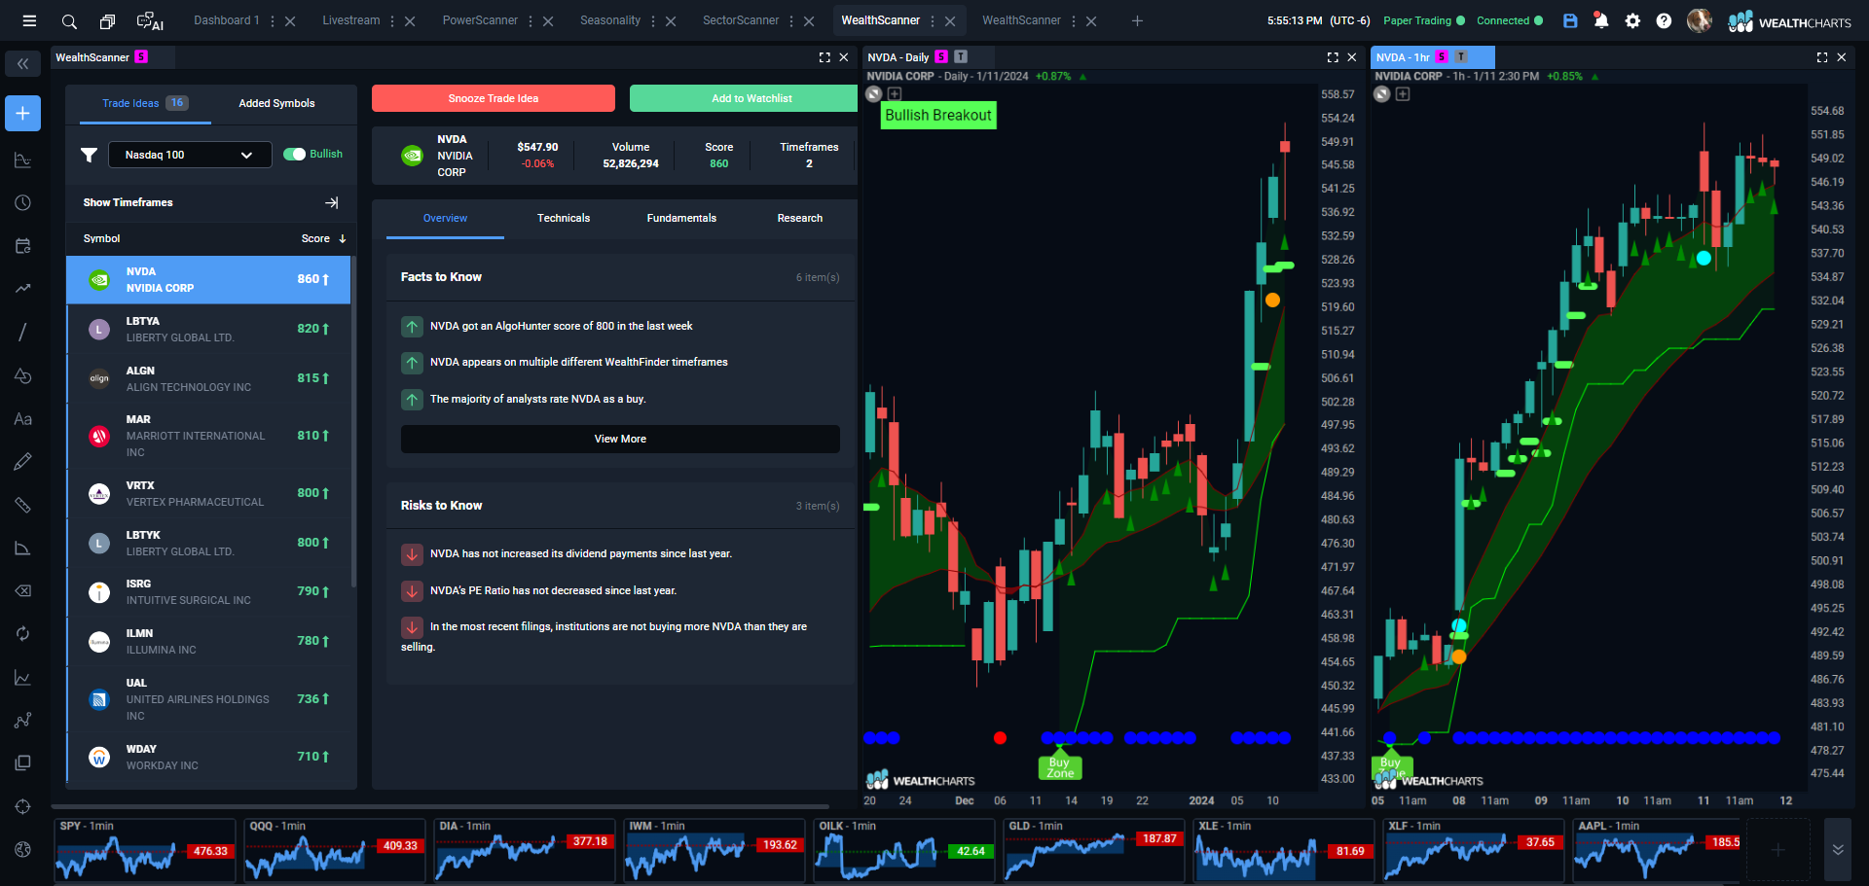Image resolution: width=1869 pixels, height=886 pixels.
Task: Switch to the Added Symbols tab
Action: 277,103
